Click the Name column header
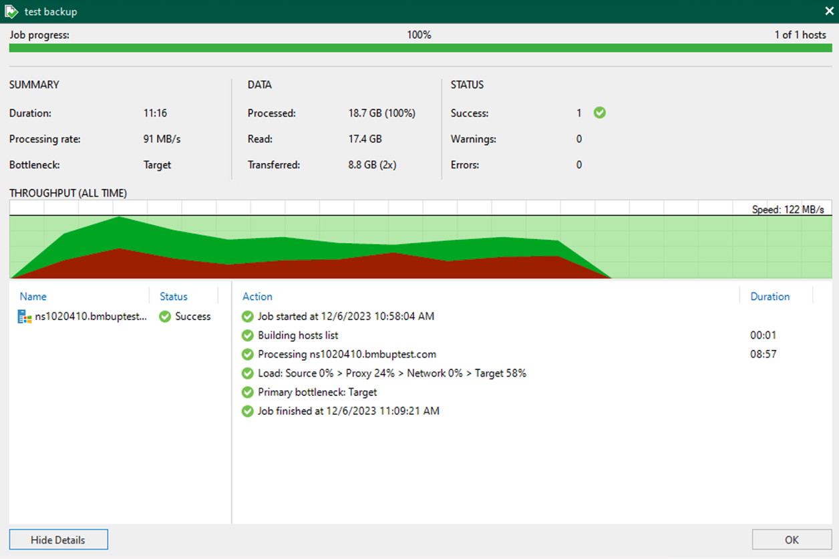The image size is (839, 559). [33, 297]
